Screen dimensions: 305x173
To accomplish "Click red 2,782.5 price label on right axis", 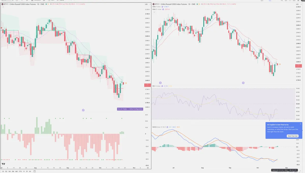I will 298,66.
